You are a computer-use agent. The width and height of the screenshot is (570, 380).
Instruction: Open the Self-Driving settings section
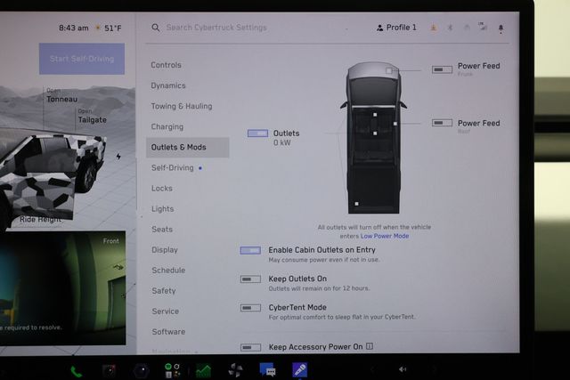point(173,168)
